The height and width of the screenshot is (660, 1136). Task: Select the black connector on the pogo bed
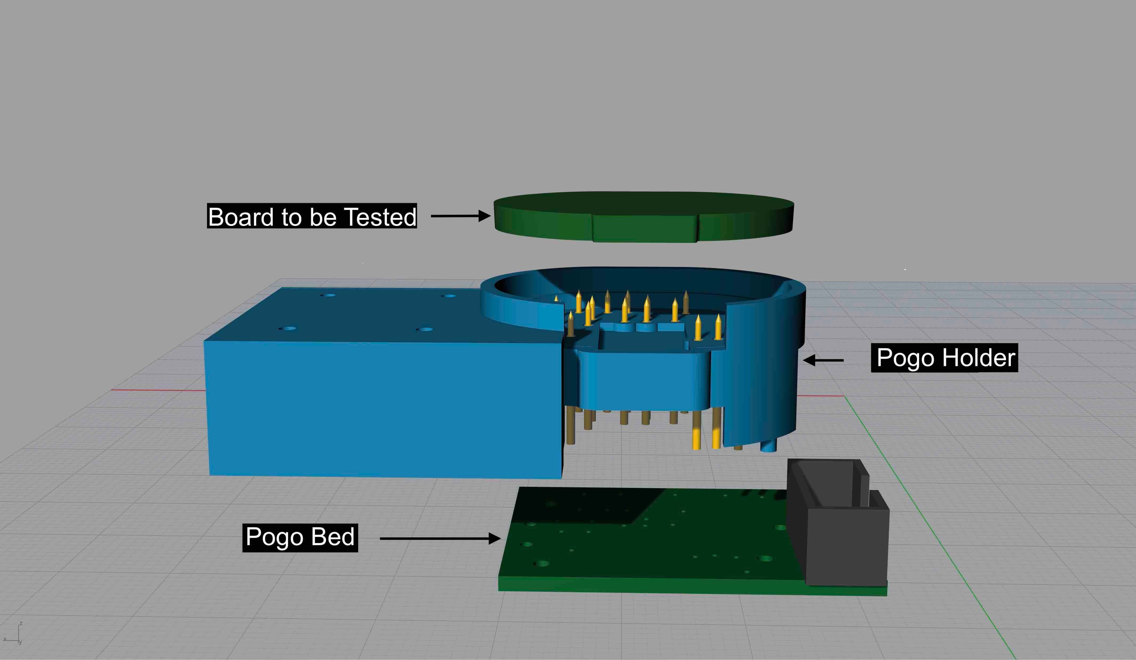(x=838, y=523)
